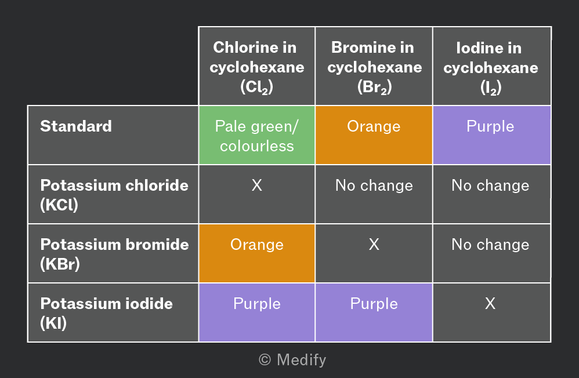Click the orange cell in the Standard row
579x378 pixels.
(374, 135)
